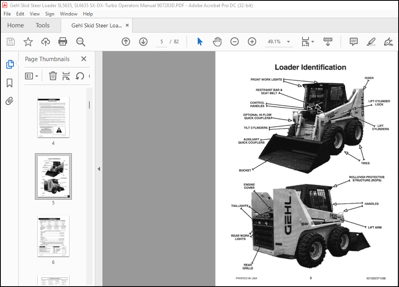Click the page number input field

coord(162,42)
